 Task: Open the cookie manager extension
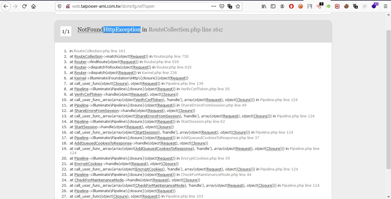pyautogui.click(x=346, y=6)
